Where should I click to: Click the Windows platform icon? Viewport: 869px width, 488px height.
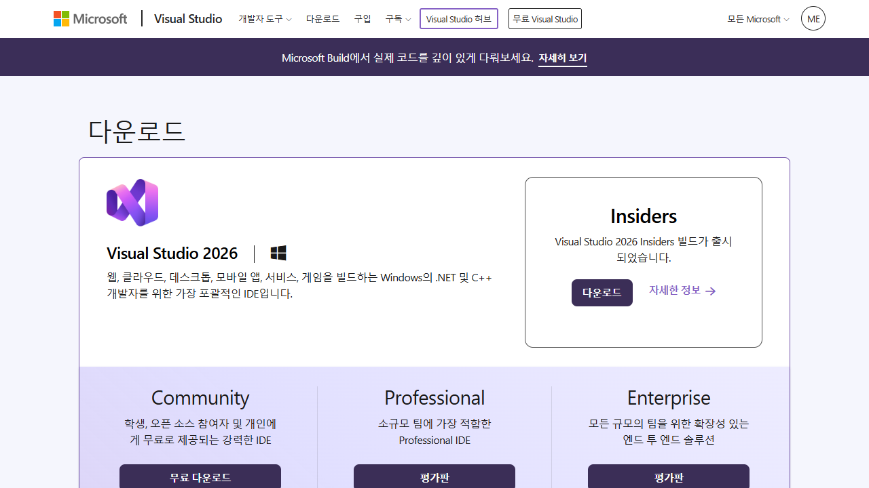pyautogui.click(x=278, y=253)
